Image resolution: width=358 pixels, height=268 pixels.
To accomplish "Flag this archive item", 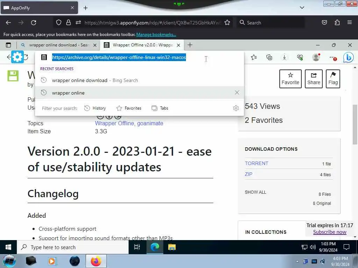I will pyautogui.click(x=333, y=79).
